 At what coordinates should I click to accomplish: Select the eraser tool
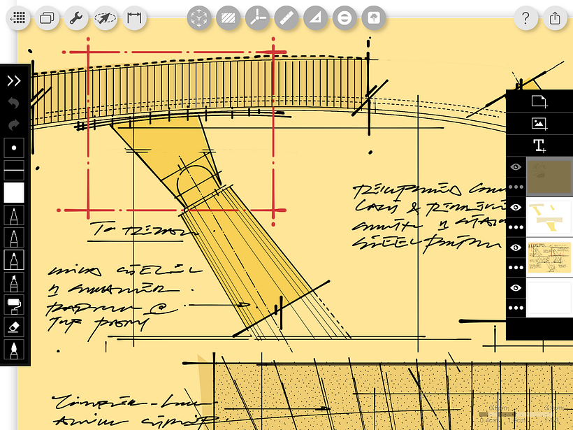pyautogui.click(x=14, y=327)
